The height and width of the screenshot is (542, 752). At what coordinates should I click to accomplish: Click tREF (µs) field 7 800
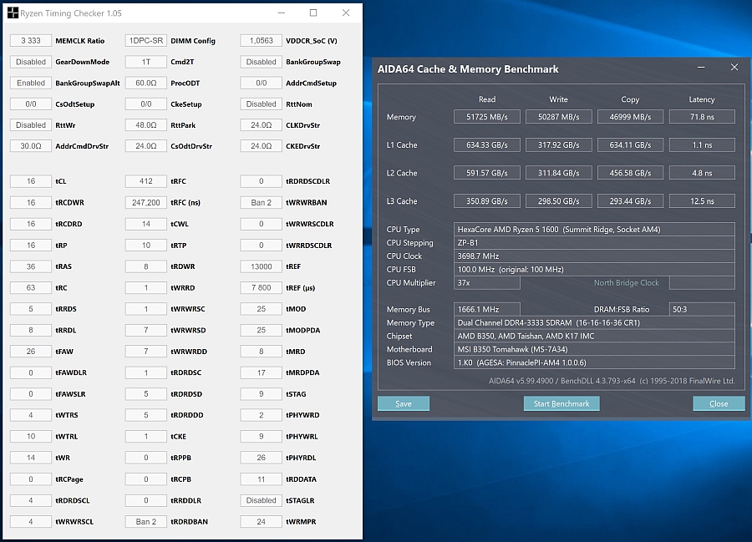[261, 287]
